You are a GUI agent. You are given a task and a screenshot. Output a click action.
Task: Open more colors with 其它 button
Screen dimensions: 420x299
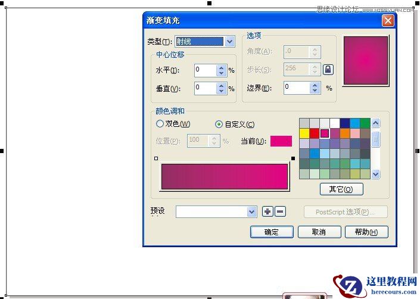[x=341, y=189]
